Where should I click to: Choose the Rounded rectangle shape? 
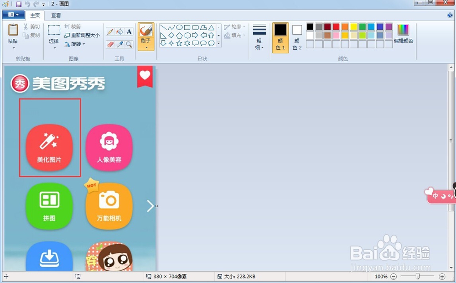point(195,28)
